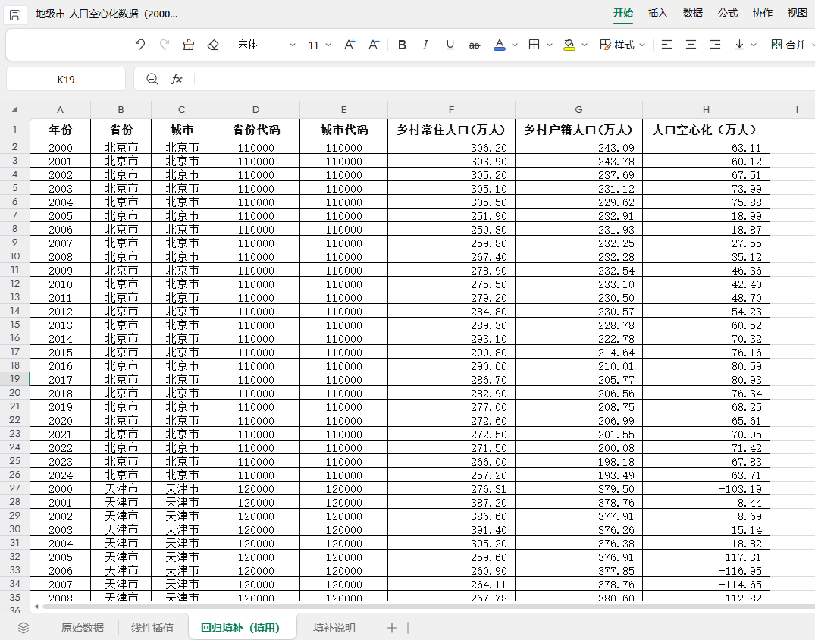The image size is (815, 640).
Task: Click the cell borders icon
Action: click(x=534, y=45)
